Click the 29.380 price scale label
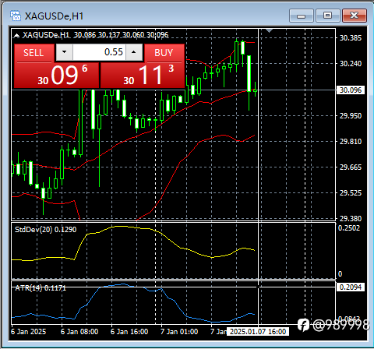 (351, 219)
